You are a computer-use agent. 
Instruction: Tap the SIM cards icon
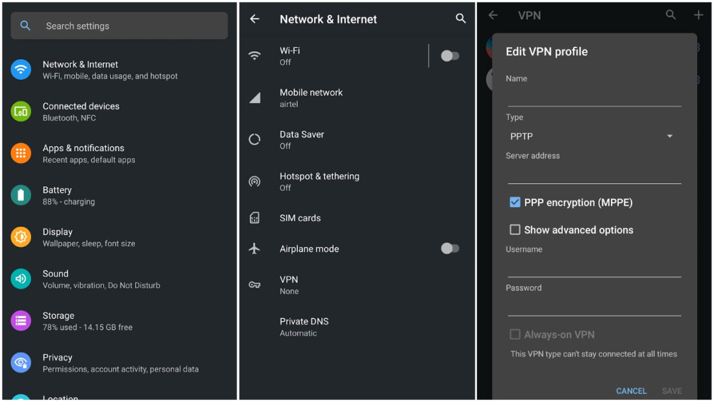click(x=254, y=218)
